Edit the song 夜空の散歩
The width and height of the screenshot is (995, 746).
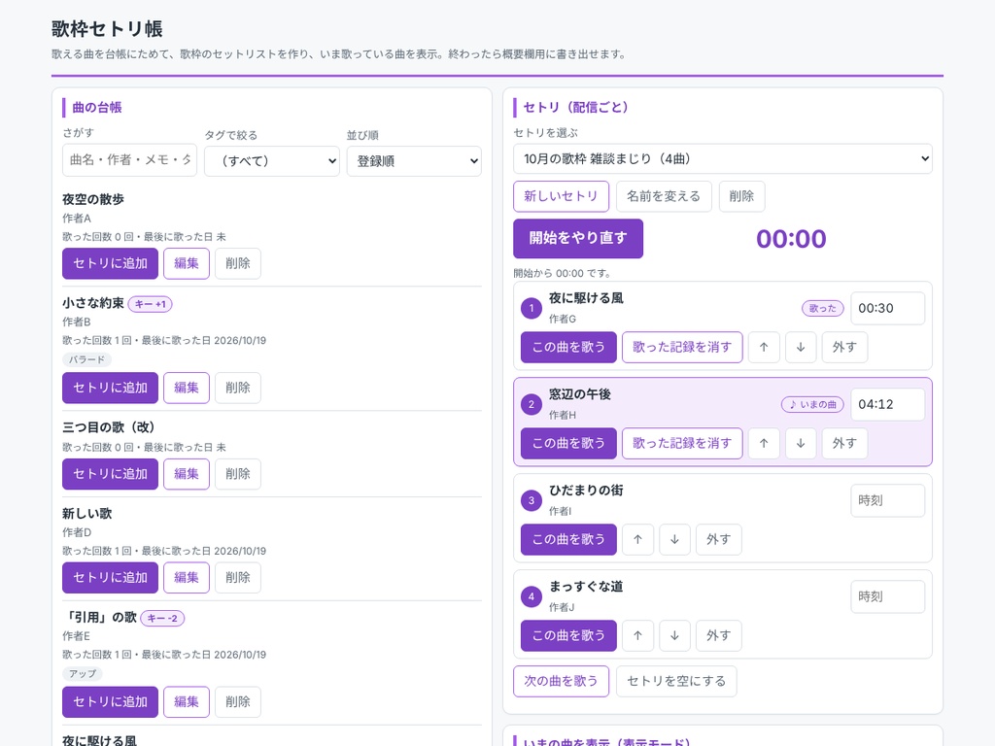pyautogui.click(x=187, y=263)
